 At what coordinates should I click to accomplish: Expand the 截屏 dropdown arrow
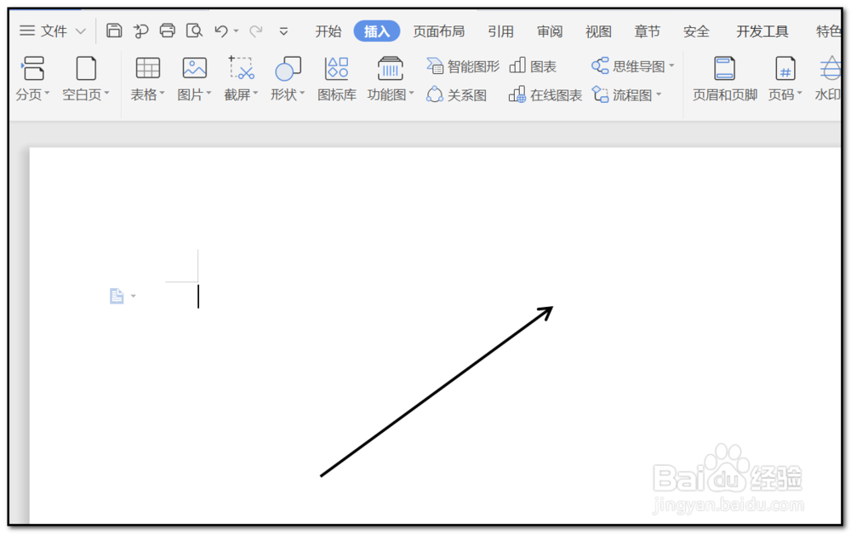coord(255,94)
